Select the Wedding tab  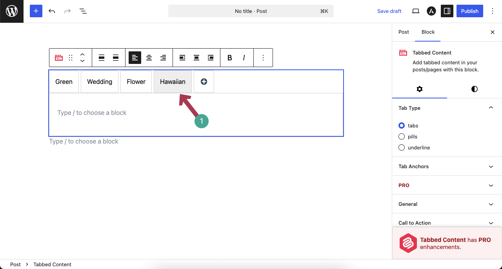[100, 82]
